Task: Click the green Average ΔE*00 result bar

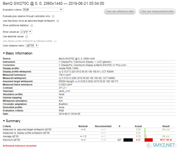Action: (x=146, y=136)
